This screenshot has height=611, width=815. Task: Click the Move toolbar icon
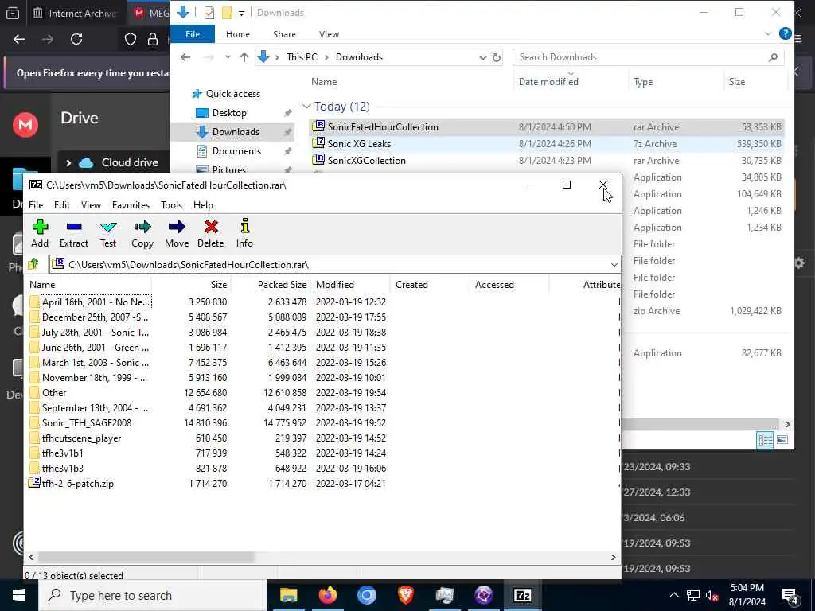(177, 233)
